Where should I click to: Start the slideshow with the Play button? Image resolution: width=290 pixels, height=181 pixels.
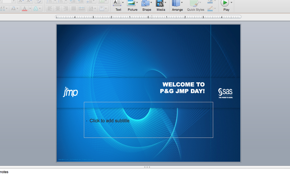coord(225,3)
